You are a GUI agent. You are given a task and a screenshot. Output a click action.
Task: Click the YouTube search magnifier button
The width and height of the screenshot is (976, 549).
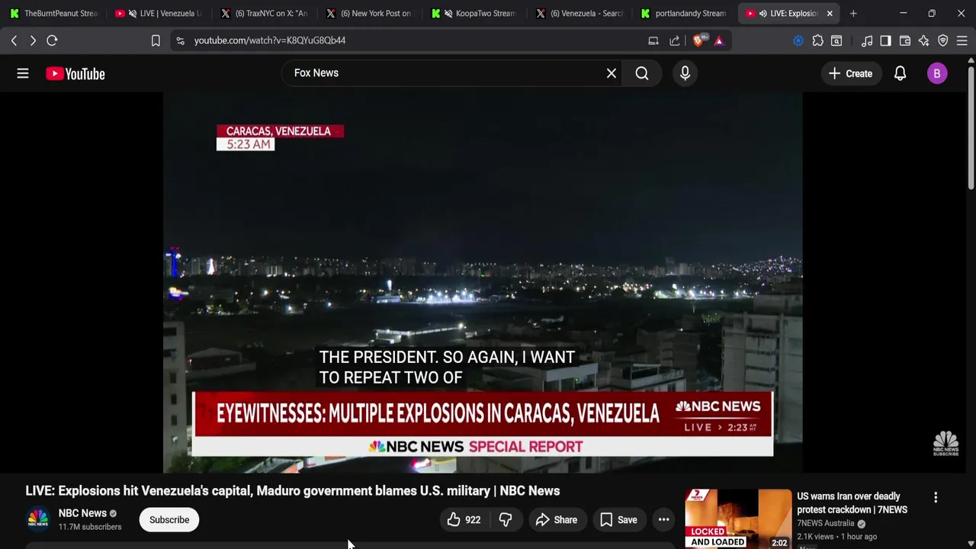(642, 73)
